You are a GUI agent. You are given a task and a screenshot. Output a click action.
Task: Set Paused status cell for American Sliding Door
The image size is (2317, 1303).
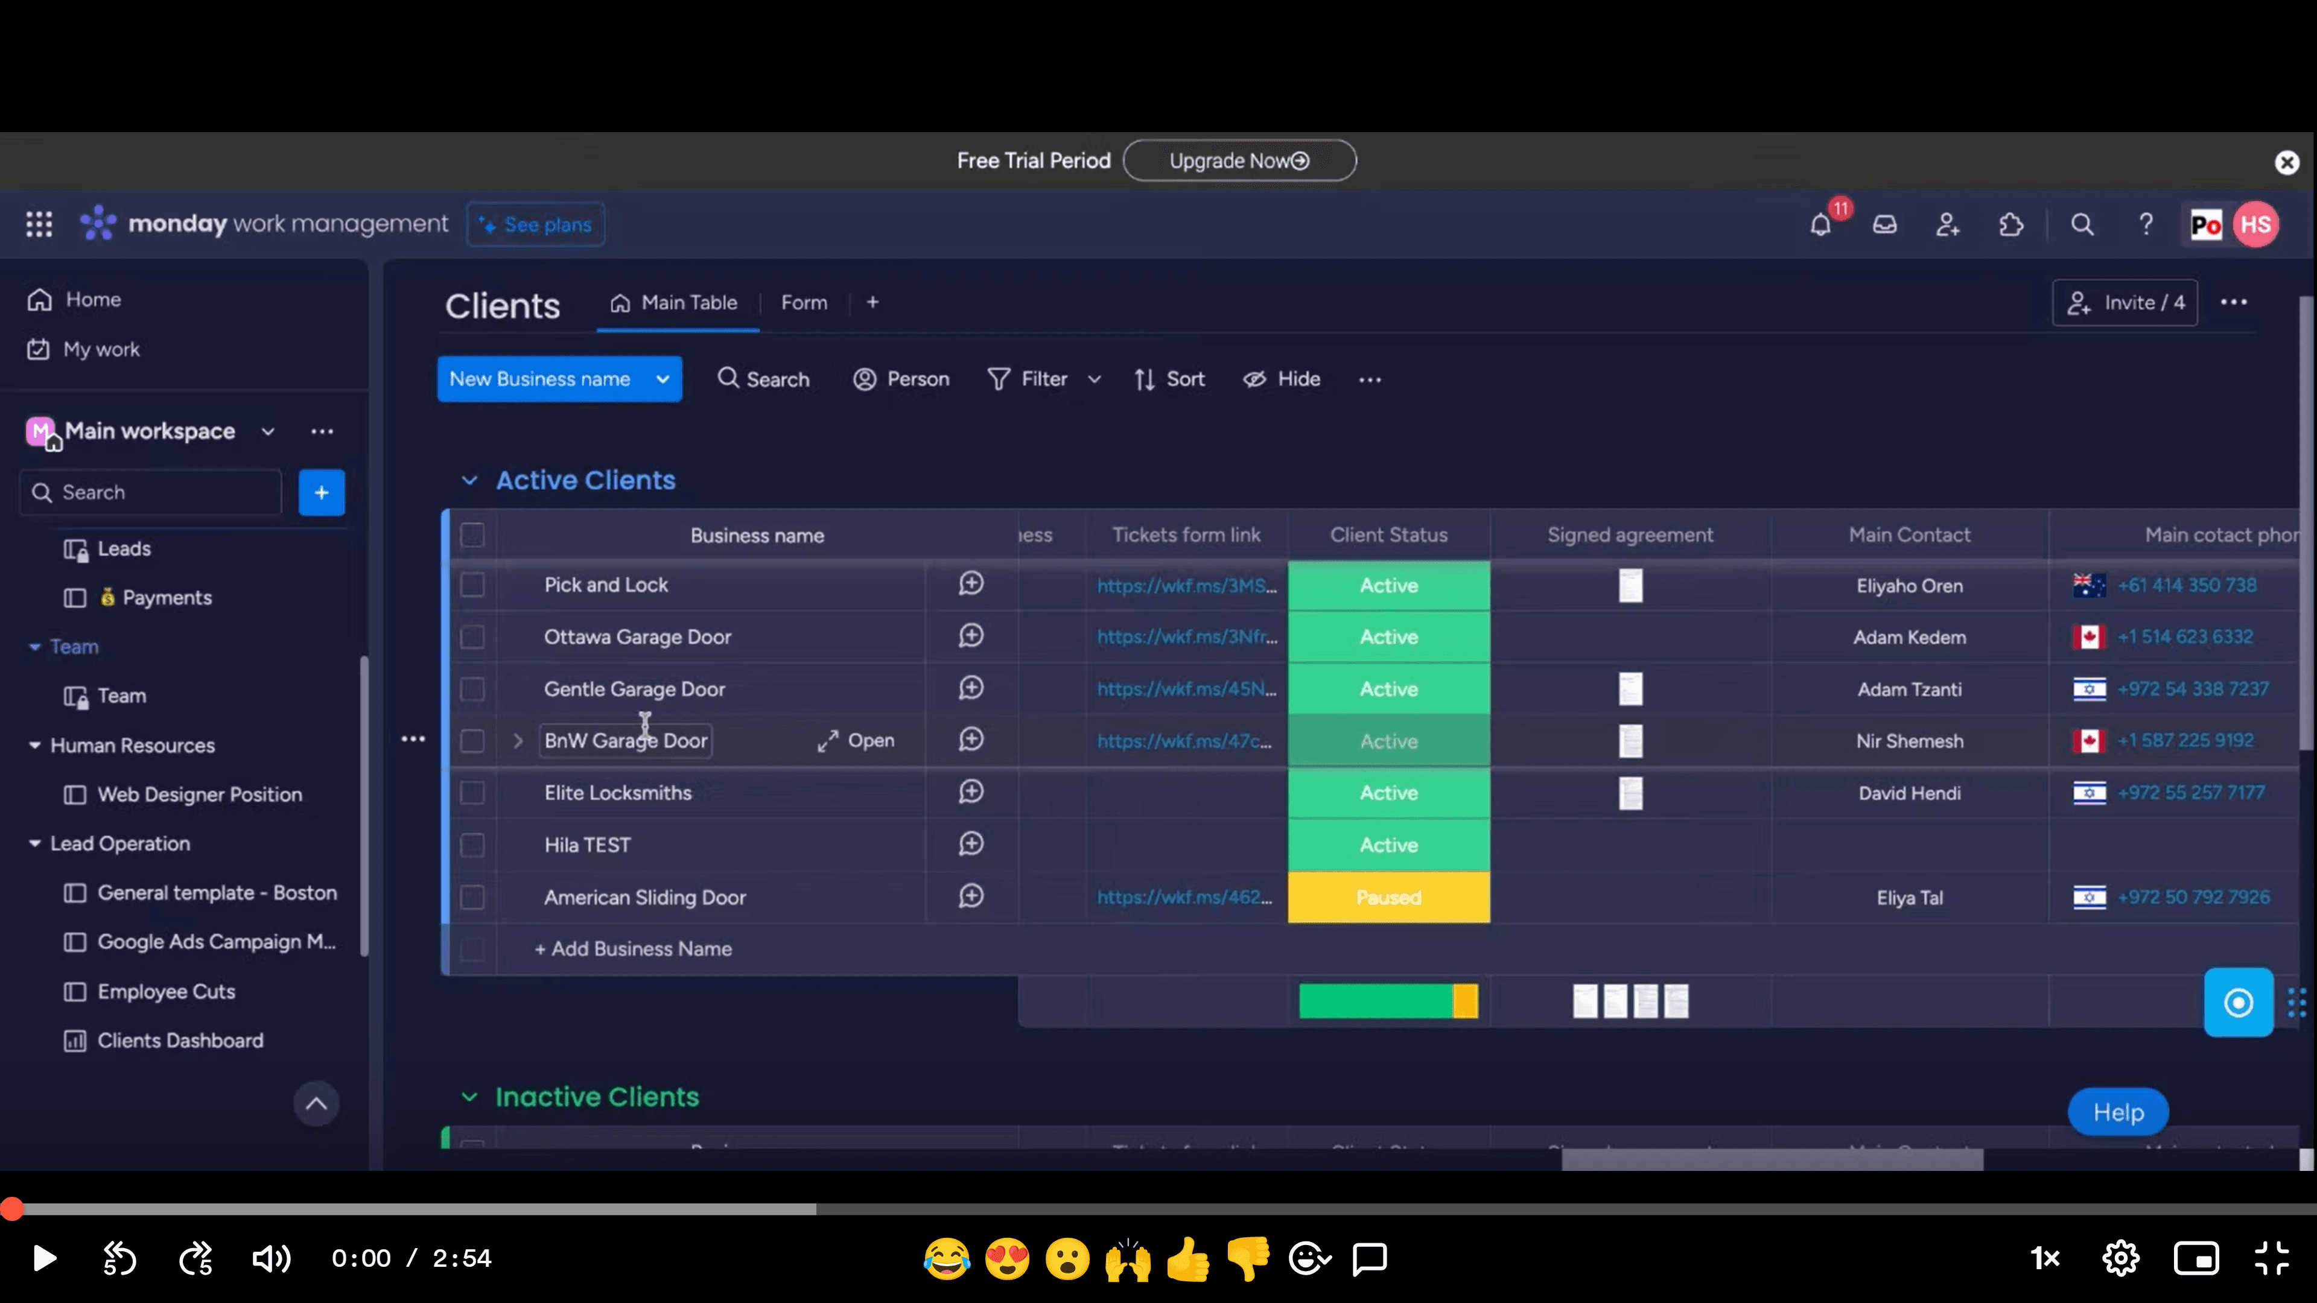[x=1388, y=898]
